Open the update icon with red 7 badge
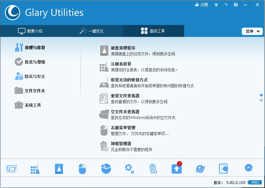 tap(176, 168)
